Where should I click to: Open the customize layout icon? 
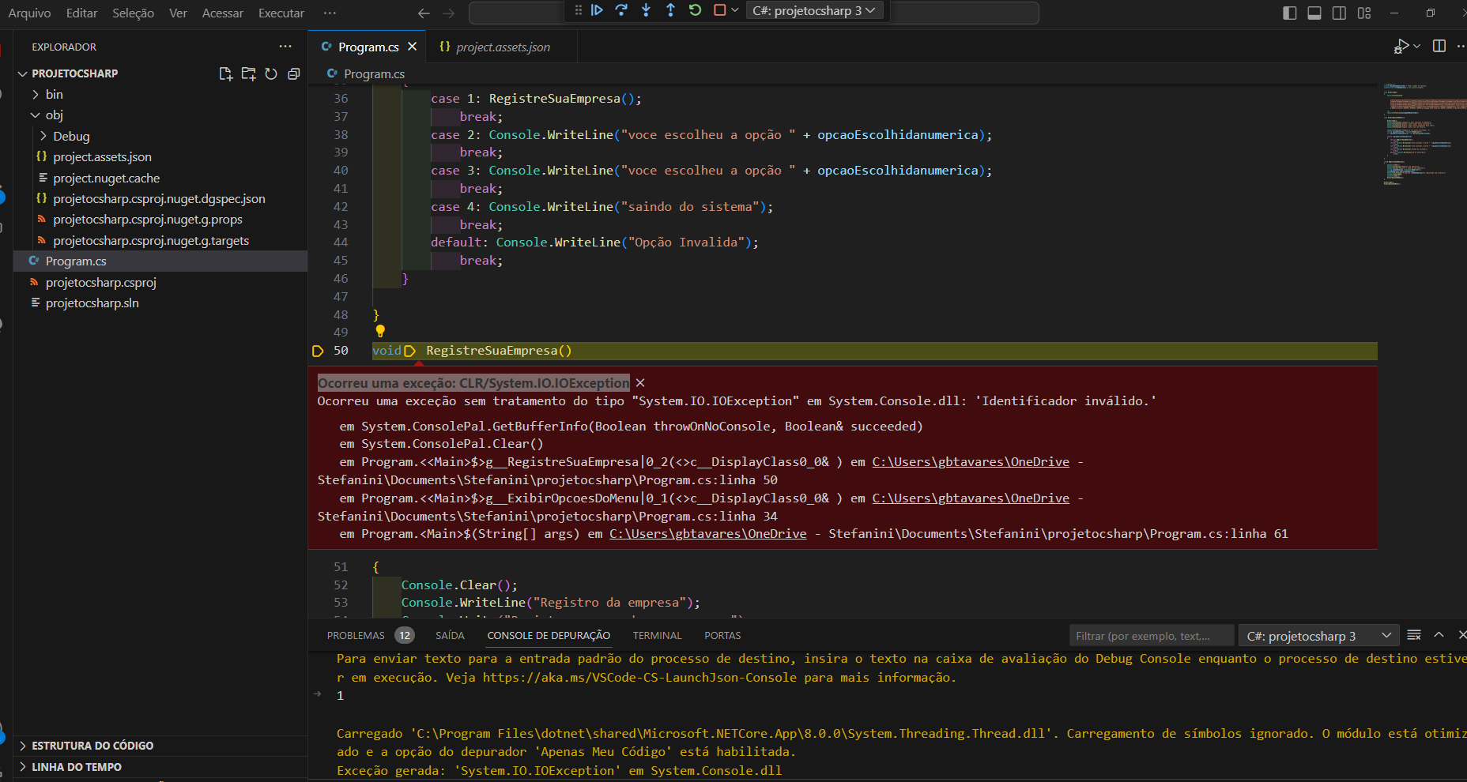pos(1364,13)
